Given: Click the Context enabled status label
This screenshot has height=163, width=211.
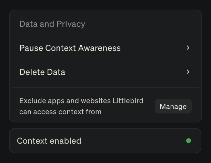Looking at the screenshot, I should click(49, 141).
